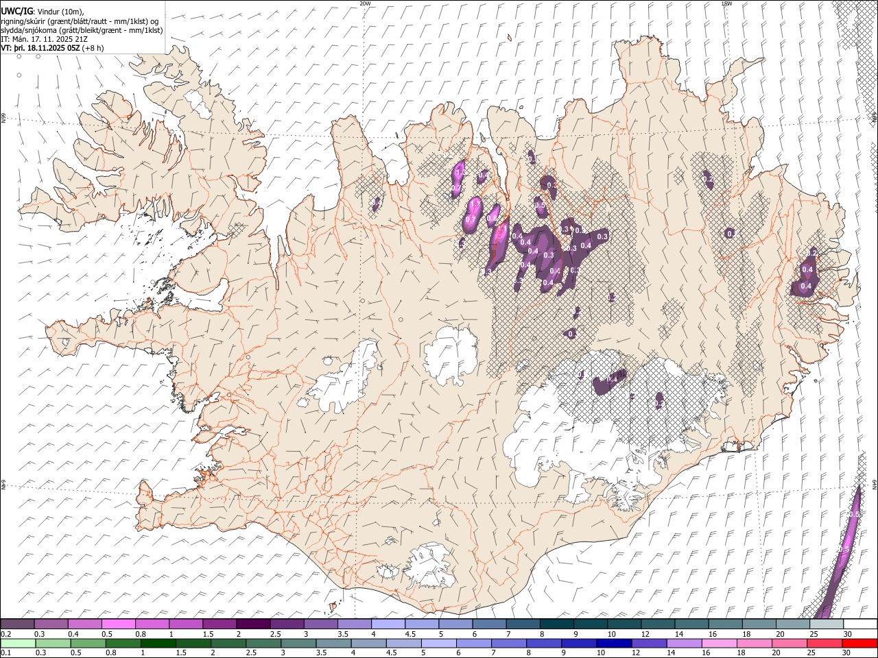Click the '0.8' snowfall value on the map

491,219
